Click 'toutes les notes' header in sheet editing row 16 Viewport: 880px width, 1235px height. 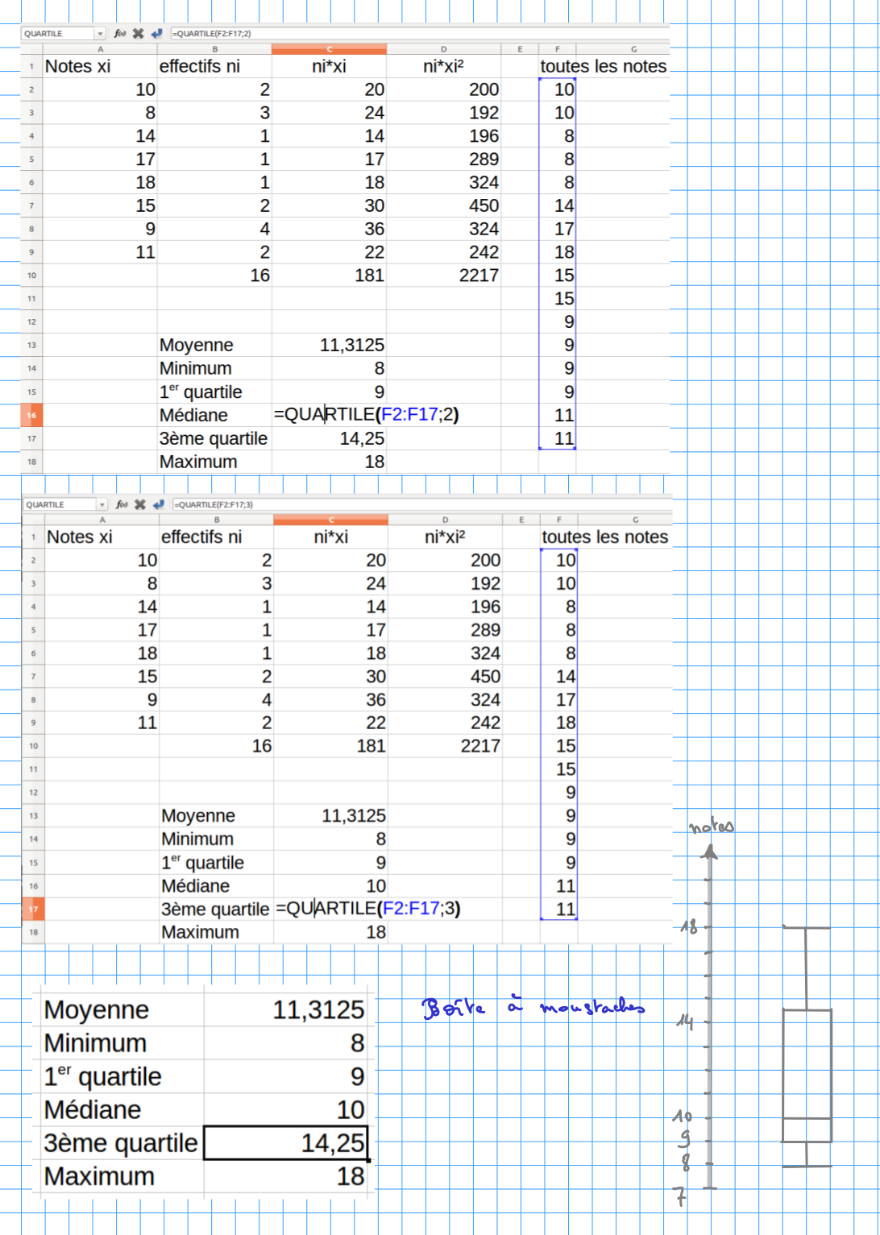click(x=604, y=66)
